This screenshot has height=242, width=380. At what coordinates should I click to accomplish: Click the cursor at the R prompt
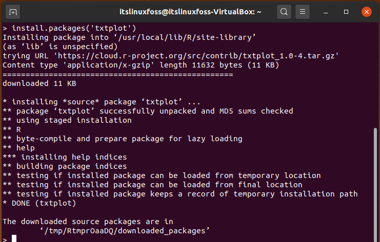coord(14,238)
